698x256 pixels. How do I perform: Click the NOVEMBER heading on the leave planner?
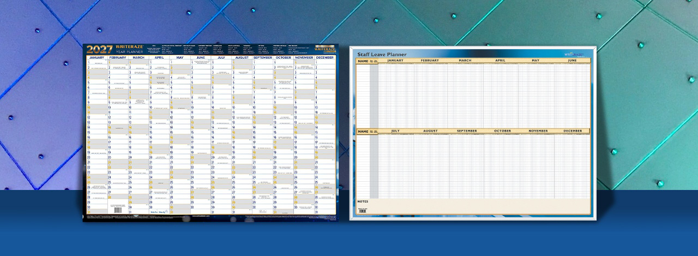coord(538,131)
